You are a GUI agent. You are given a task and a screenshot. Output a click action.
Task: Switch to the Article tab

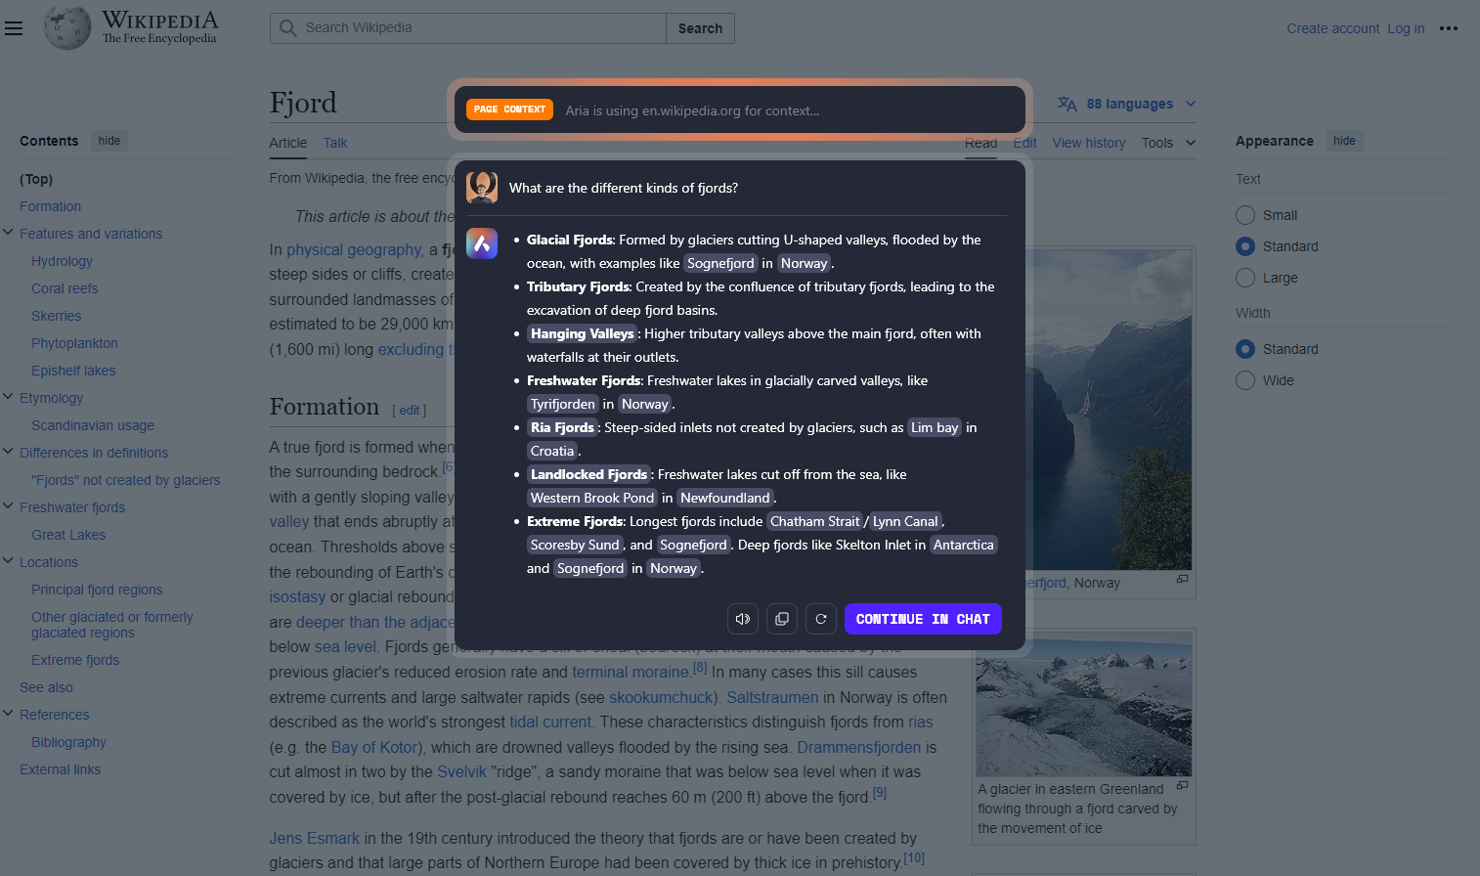pos(288,143)
